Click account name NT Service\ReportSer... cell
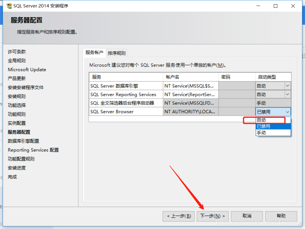The image size is (305, 229). click(191, 94)
